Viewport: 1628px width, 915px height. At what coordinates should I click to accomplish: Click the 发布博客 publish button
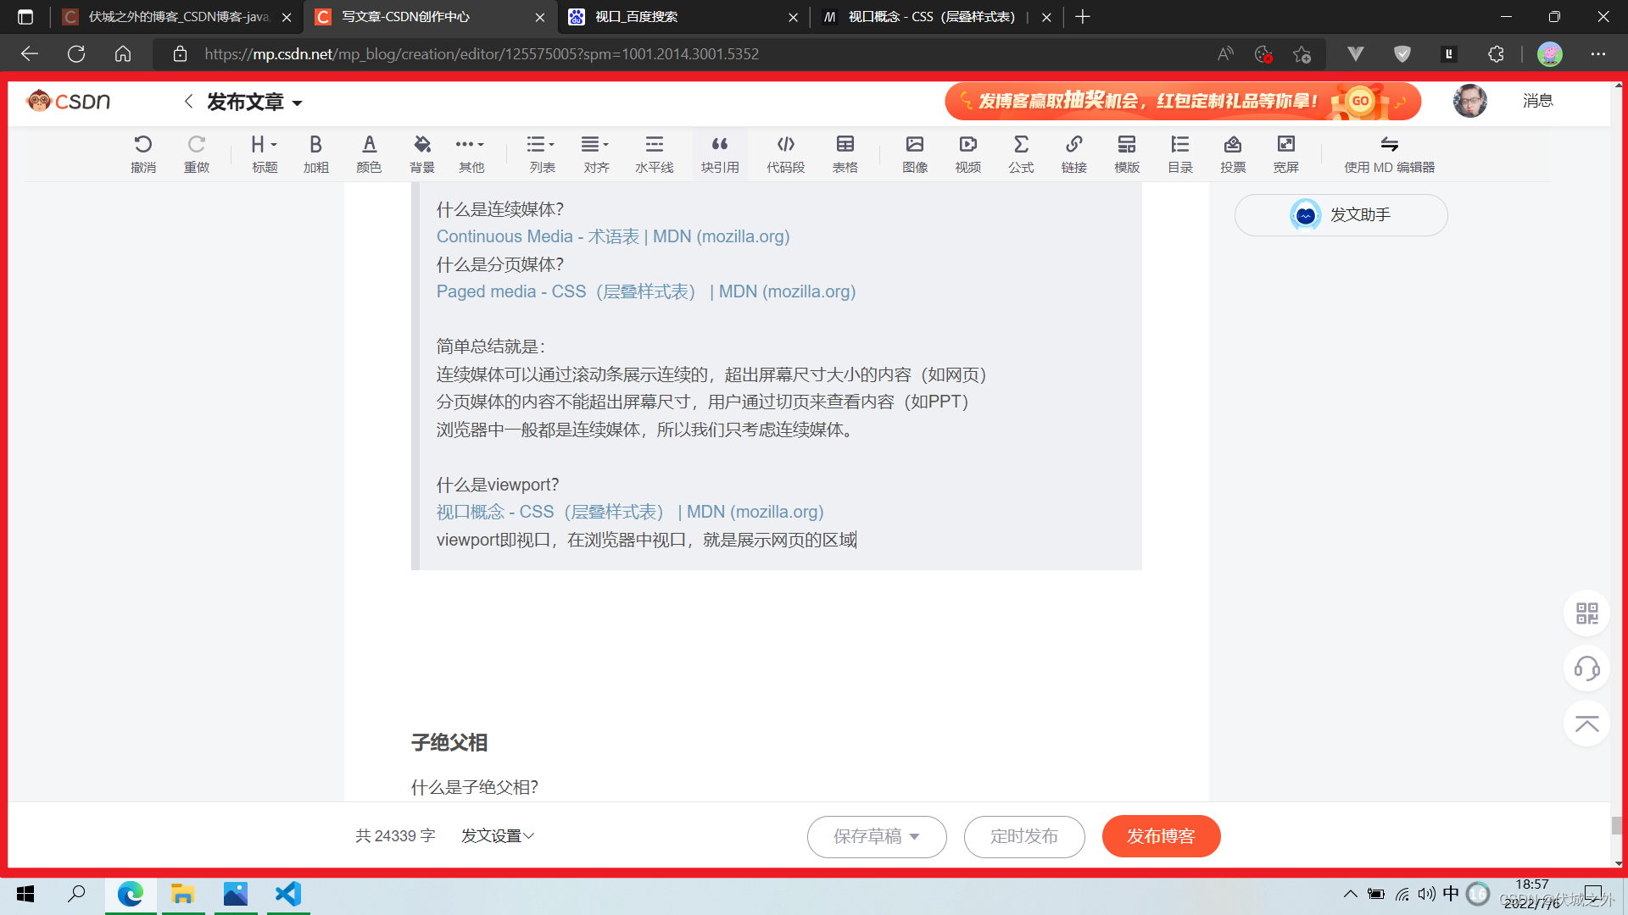(1161, 836)
